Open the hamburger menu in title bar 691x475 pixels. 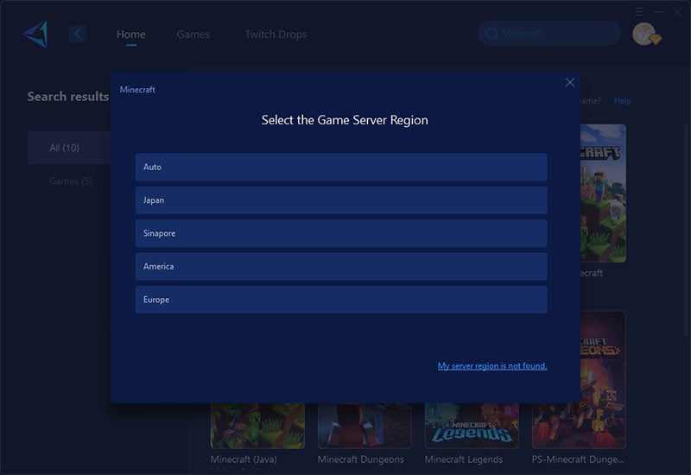tap(639, 11)
